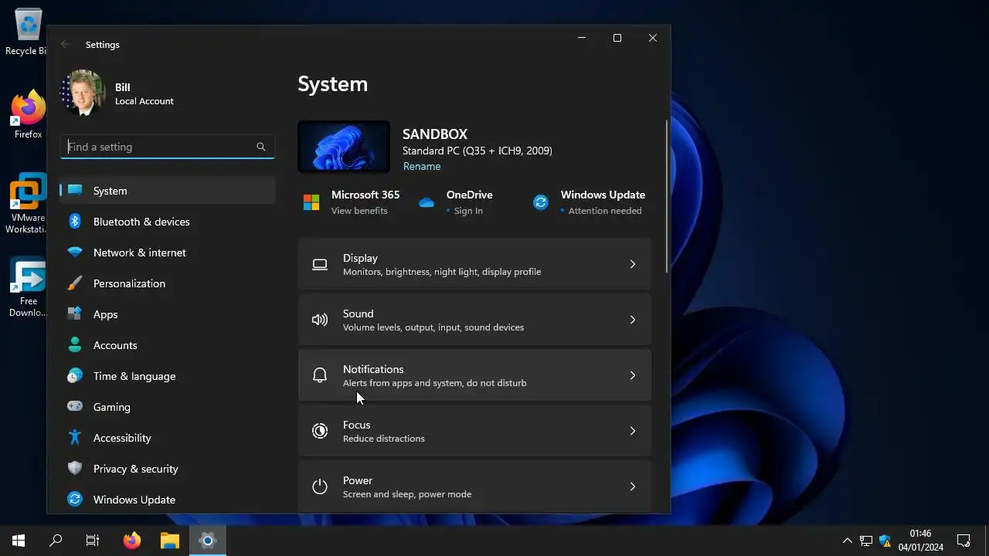The width and height of the screenshot is (989, 556).
Task: Click the Sound speaker icon
Action: [x=320, y=320]
